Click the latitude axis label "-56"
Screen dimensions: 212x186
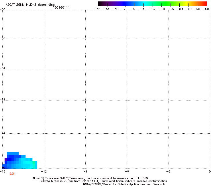3,99
